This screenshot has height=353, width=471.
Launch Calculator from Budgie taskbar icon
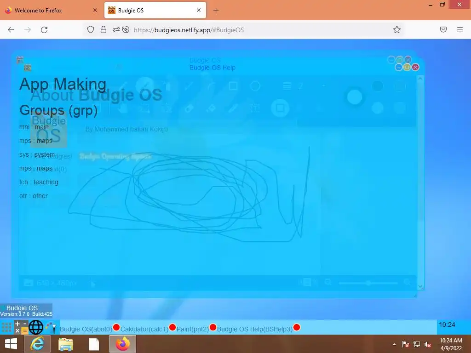tap(21, 327)
